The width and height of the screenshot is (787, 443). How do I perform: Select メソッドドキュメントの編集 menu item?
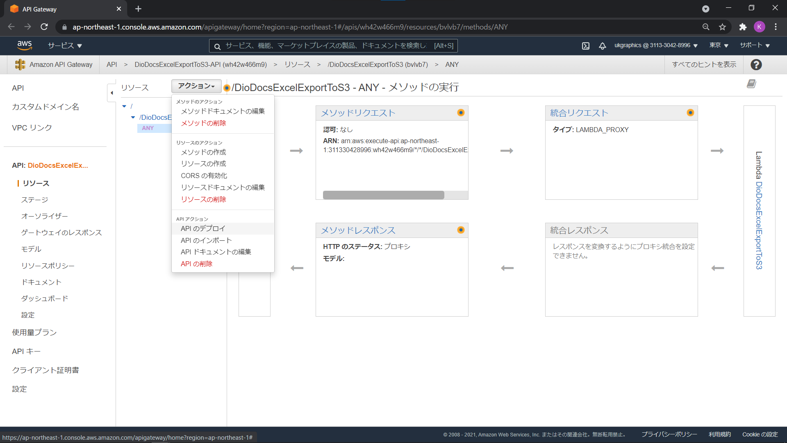223,111
